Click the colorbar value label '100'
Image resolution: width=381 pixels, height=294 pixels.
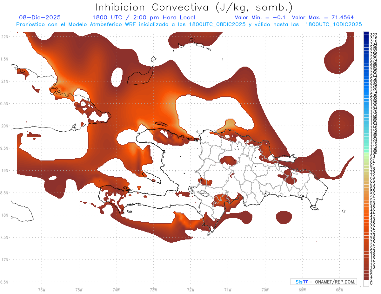374,153
